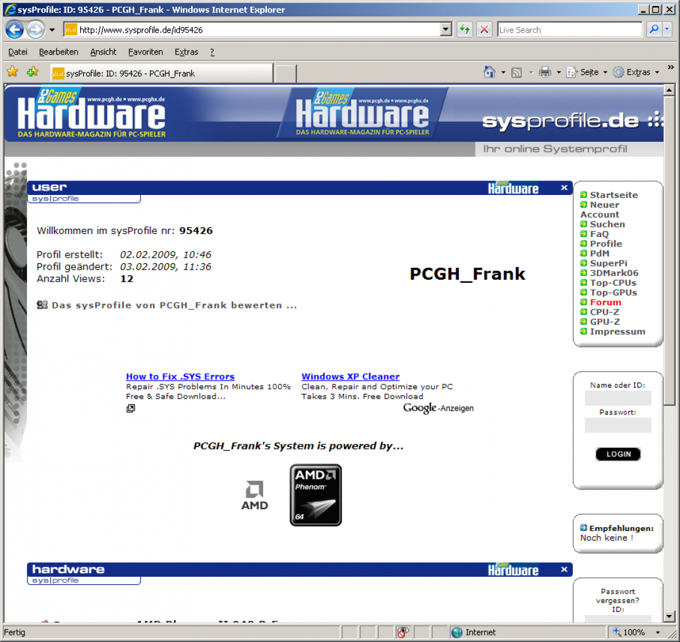The image size is (680, 642).
Task: Open the red Forum link
Action: (605, 302)
